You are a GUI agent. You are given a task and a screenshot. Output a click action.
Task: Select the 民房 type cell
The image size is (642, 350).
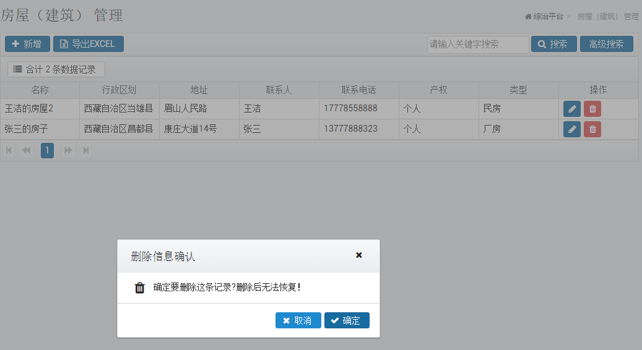click(518, 109)
